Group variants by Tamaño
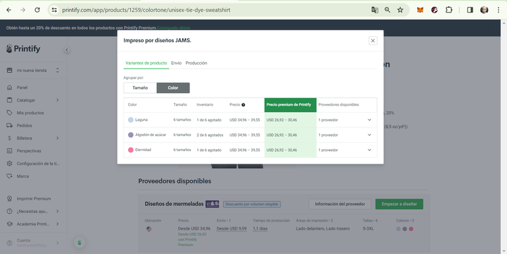This screenshot has width=507, height=254. pyautogui.click(x=140, y=88)
